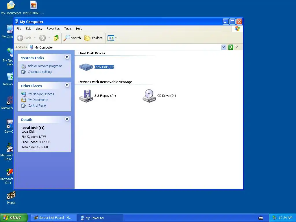Select the 3½ Floppy (A:) drive icon
296x222 pixels.
pyautogui.click(x=86, y=96)
